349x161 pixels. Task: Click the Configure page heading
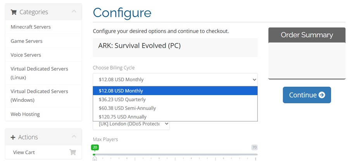[122, 13]
